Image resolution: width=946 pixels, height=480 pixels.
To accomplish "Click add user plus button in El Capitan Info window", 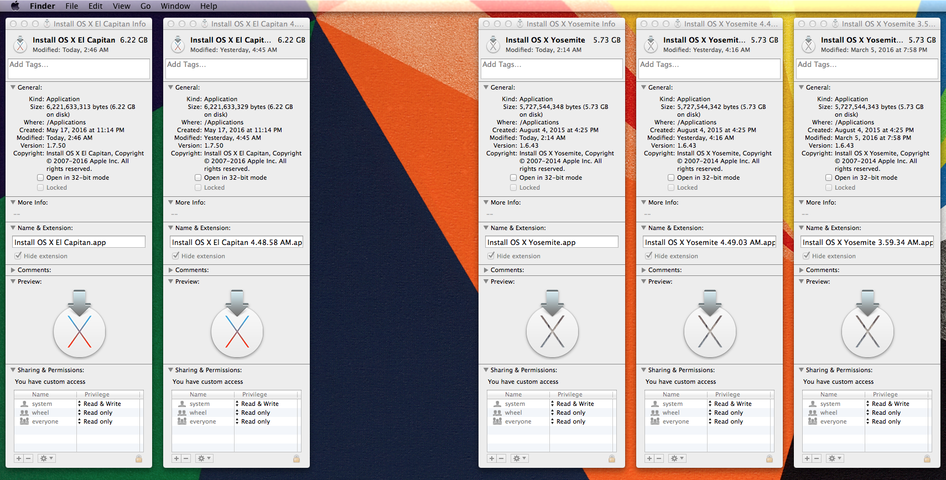I will 19,458.
